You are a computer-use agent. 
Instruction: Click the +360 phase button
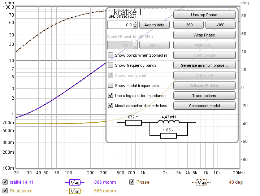(x=188, y=25)
